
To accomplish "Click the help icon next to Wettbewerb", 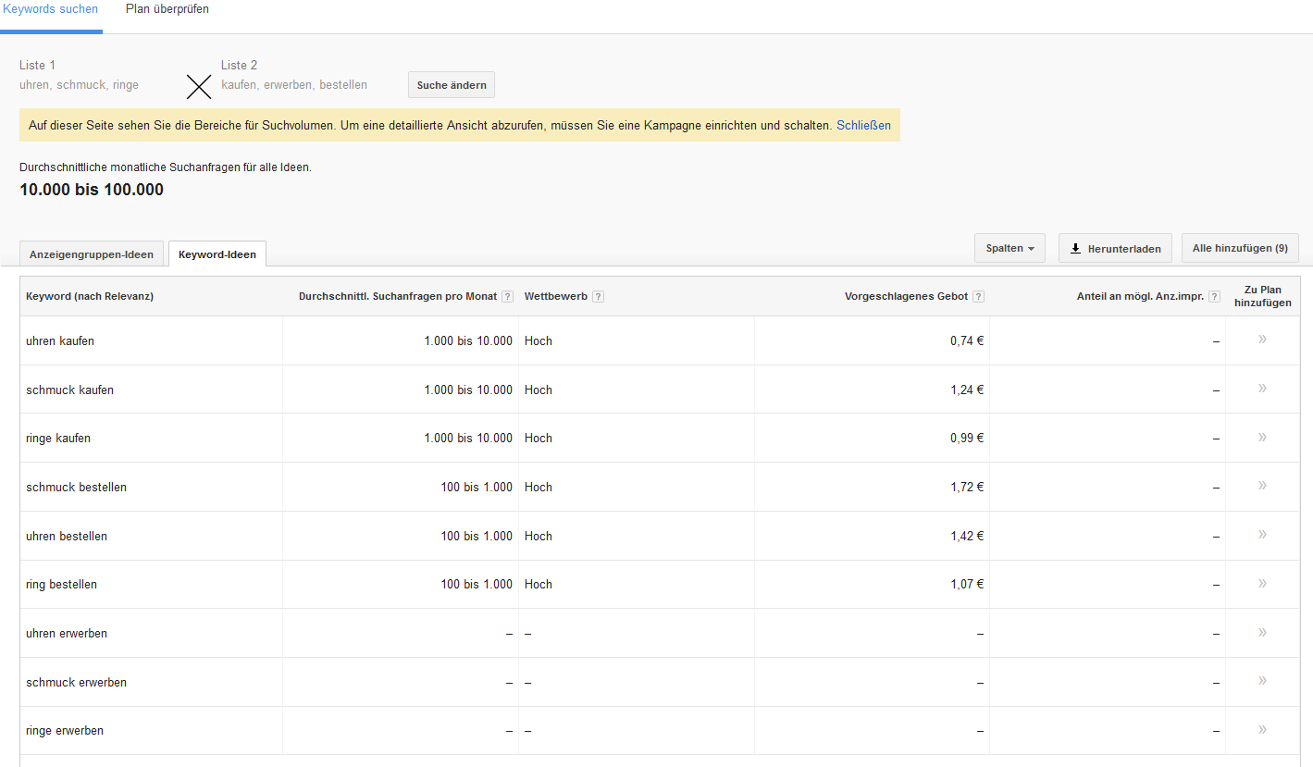I will pos(599,296).
